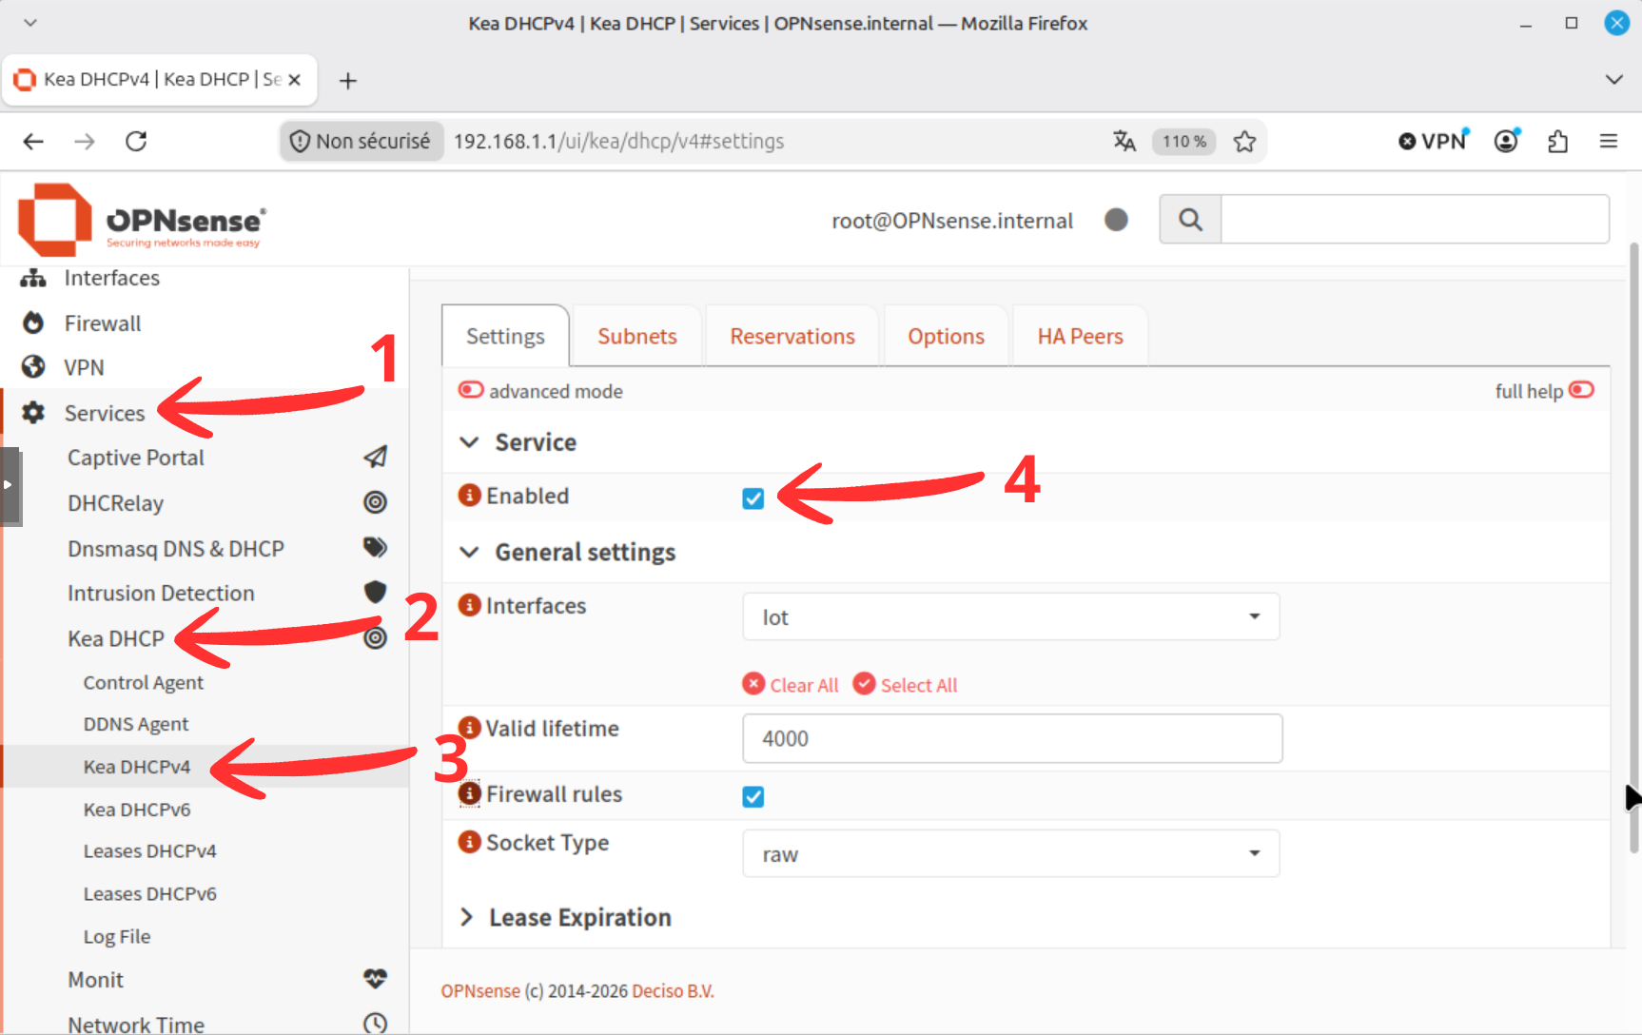This screenshot has height=1035, width=1642.
Task: Close the Kea DHCPv4 browser tab
Action: [x=295, y=80]
